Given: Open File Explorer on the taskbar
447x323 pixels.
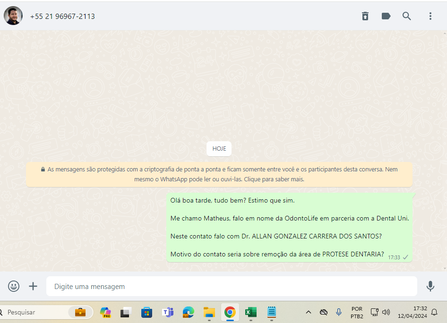Looking at the screenshot, I should (x=209, y=313).
